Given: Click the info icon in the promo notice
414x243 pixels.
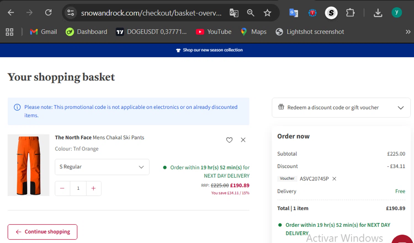Looking at the screenshot, I should point(17,107).
